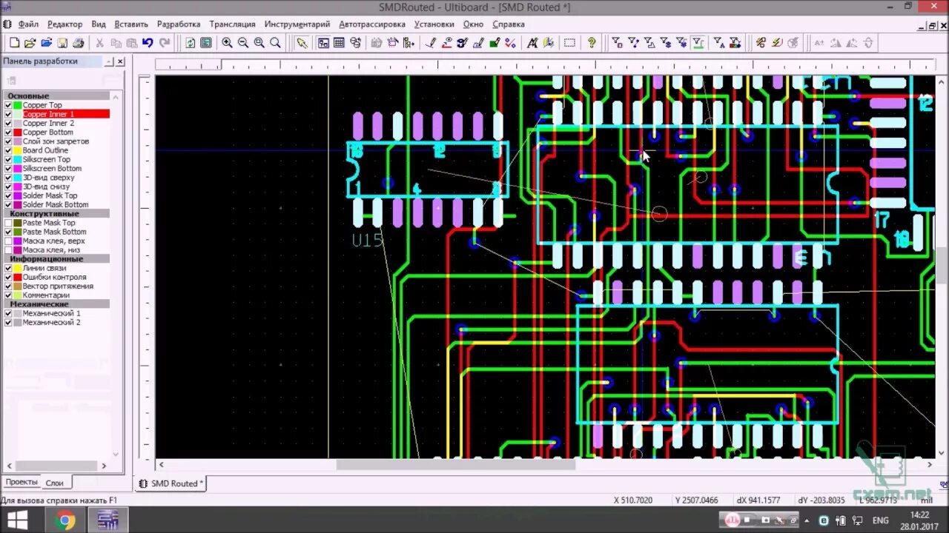Click the Windows Start button
Image resolution: width=949 pixels, height=533 pixels.
17,520
